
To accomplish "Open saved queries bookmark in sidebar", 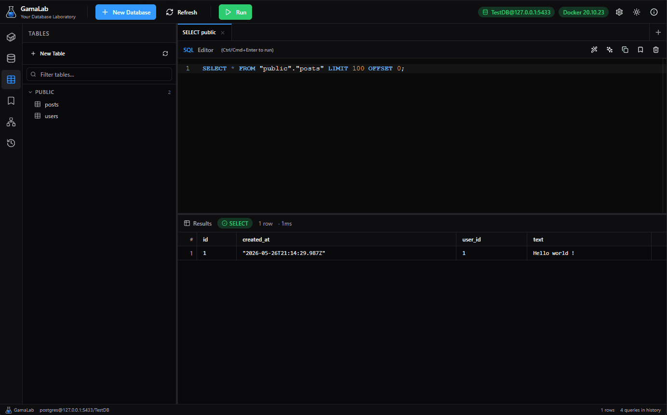I will [x=11, y=101].
